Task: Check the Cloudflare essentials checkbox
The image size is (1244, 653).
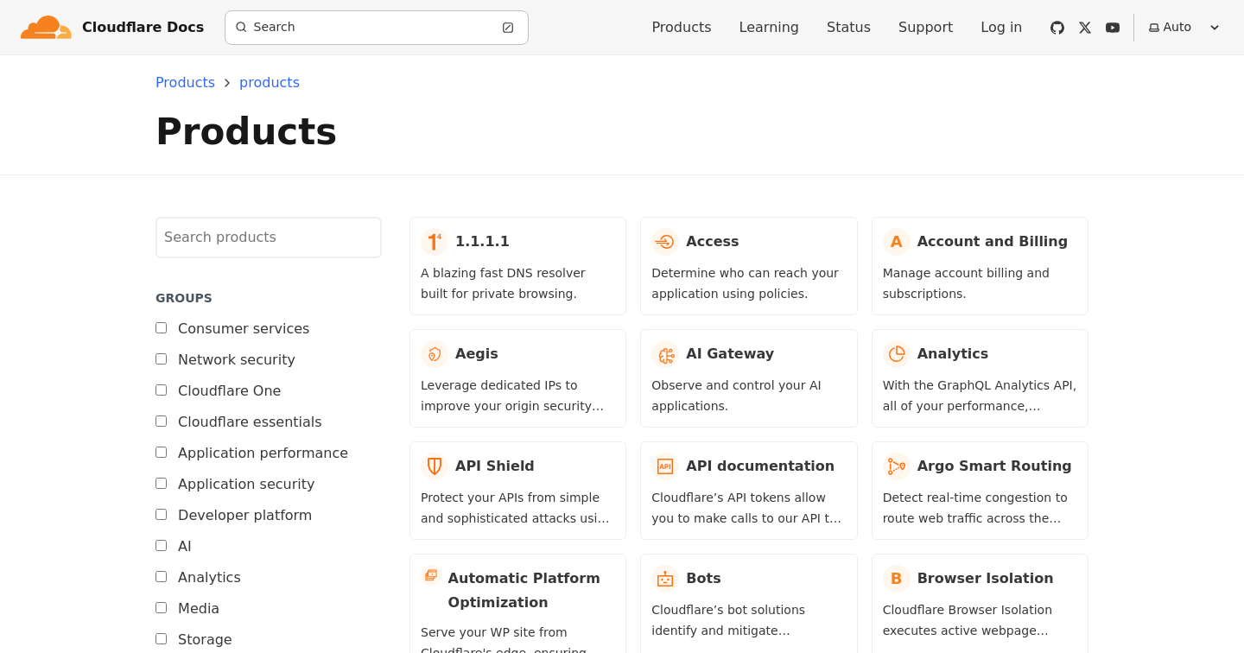Action: 162,422
